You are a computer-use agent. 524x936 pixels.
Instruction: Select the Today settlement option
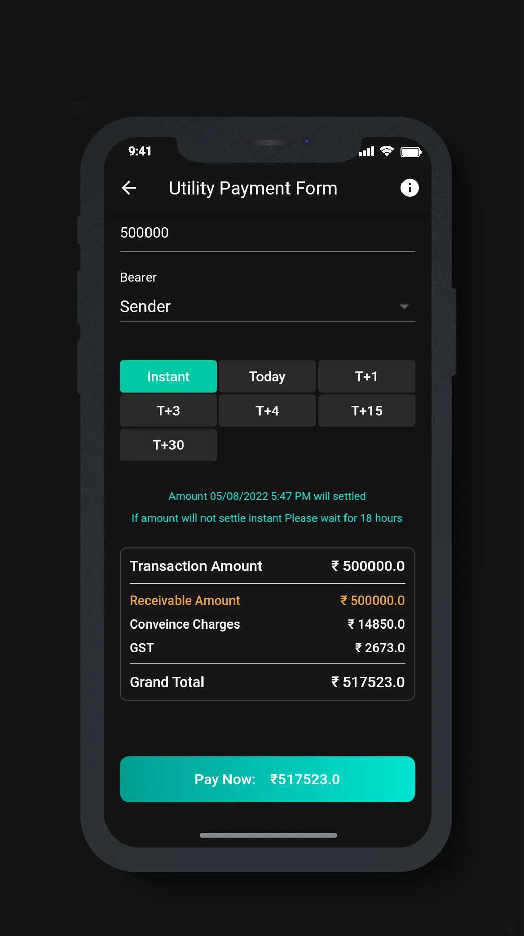coord(267,376)
